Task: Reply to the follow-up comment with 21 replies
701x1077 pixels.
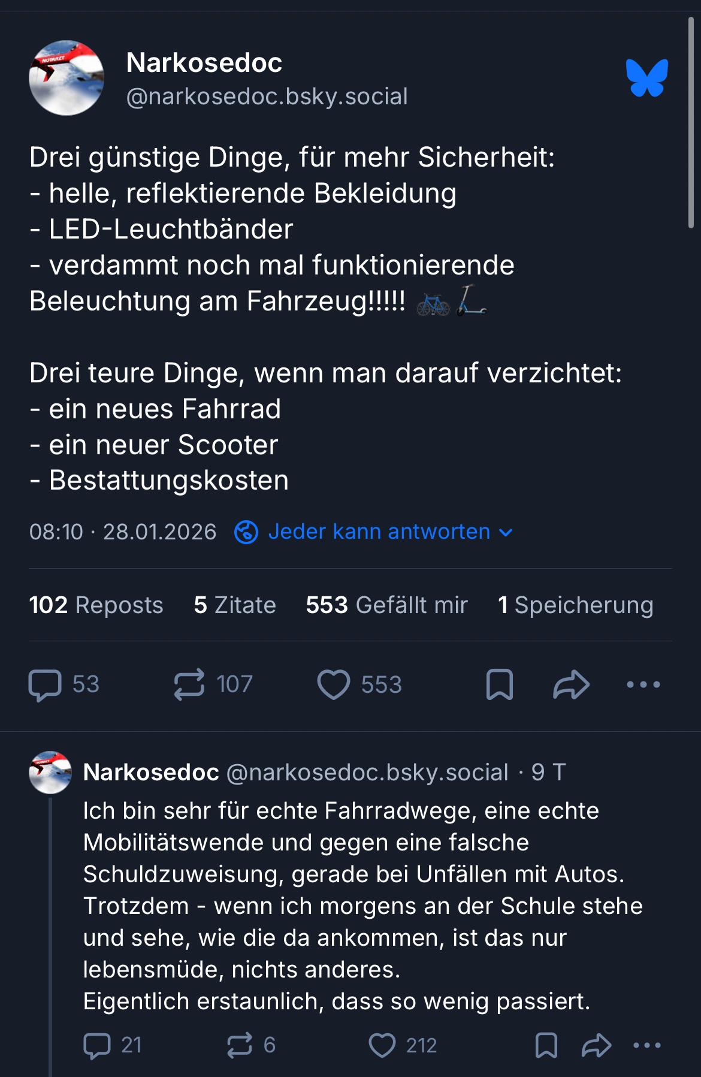Action: [97, 1046]
